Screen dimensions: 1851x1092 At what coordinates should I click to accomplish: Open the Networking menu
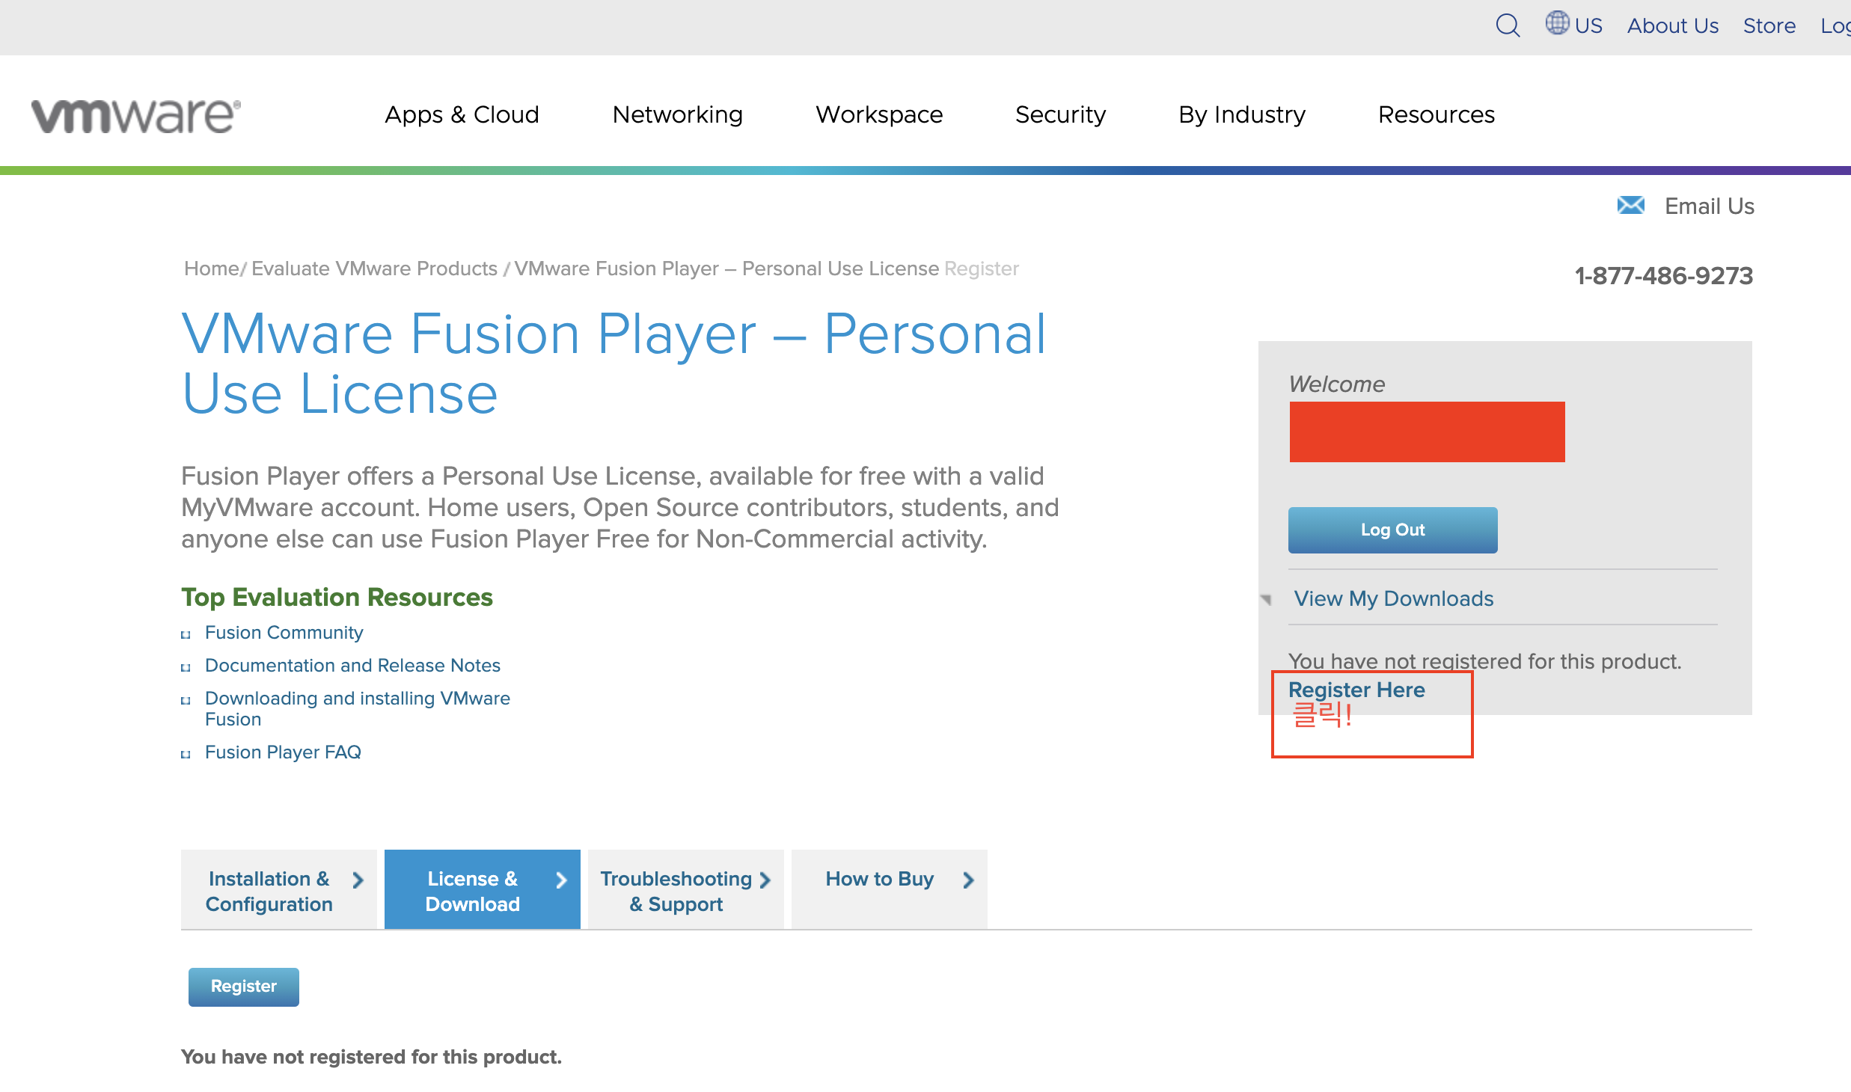click(677, 114)
